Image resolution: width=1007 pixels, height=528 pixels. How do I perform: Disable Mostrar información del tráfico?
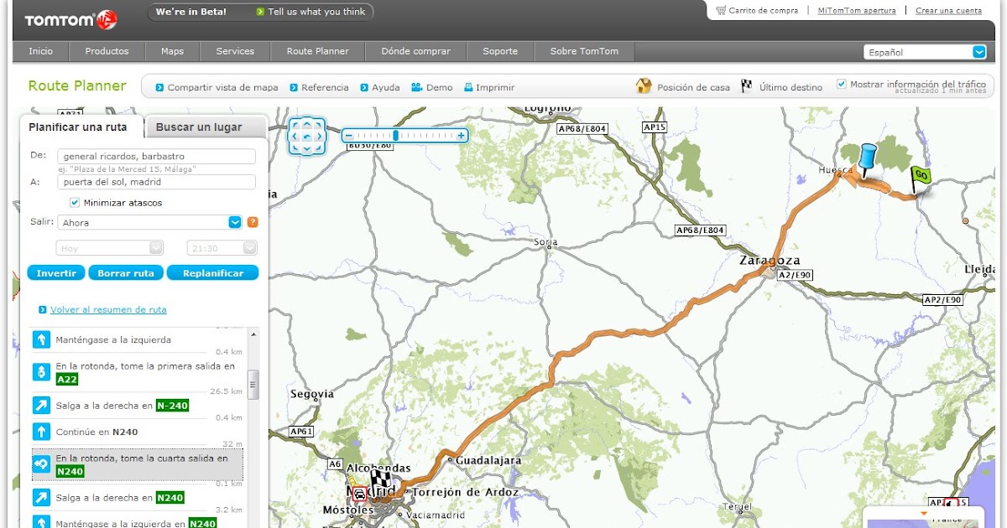point(840,83)
